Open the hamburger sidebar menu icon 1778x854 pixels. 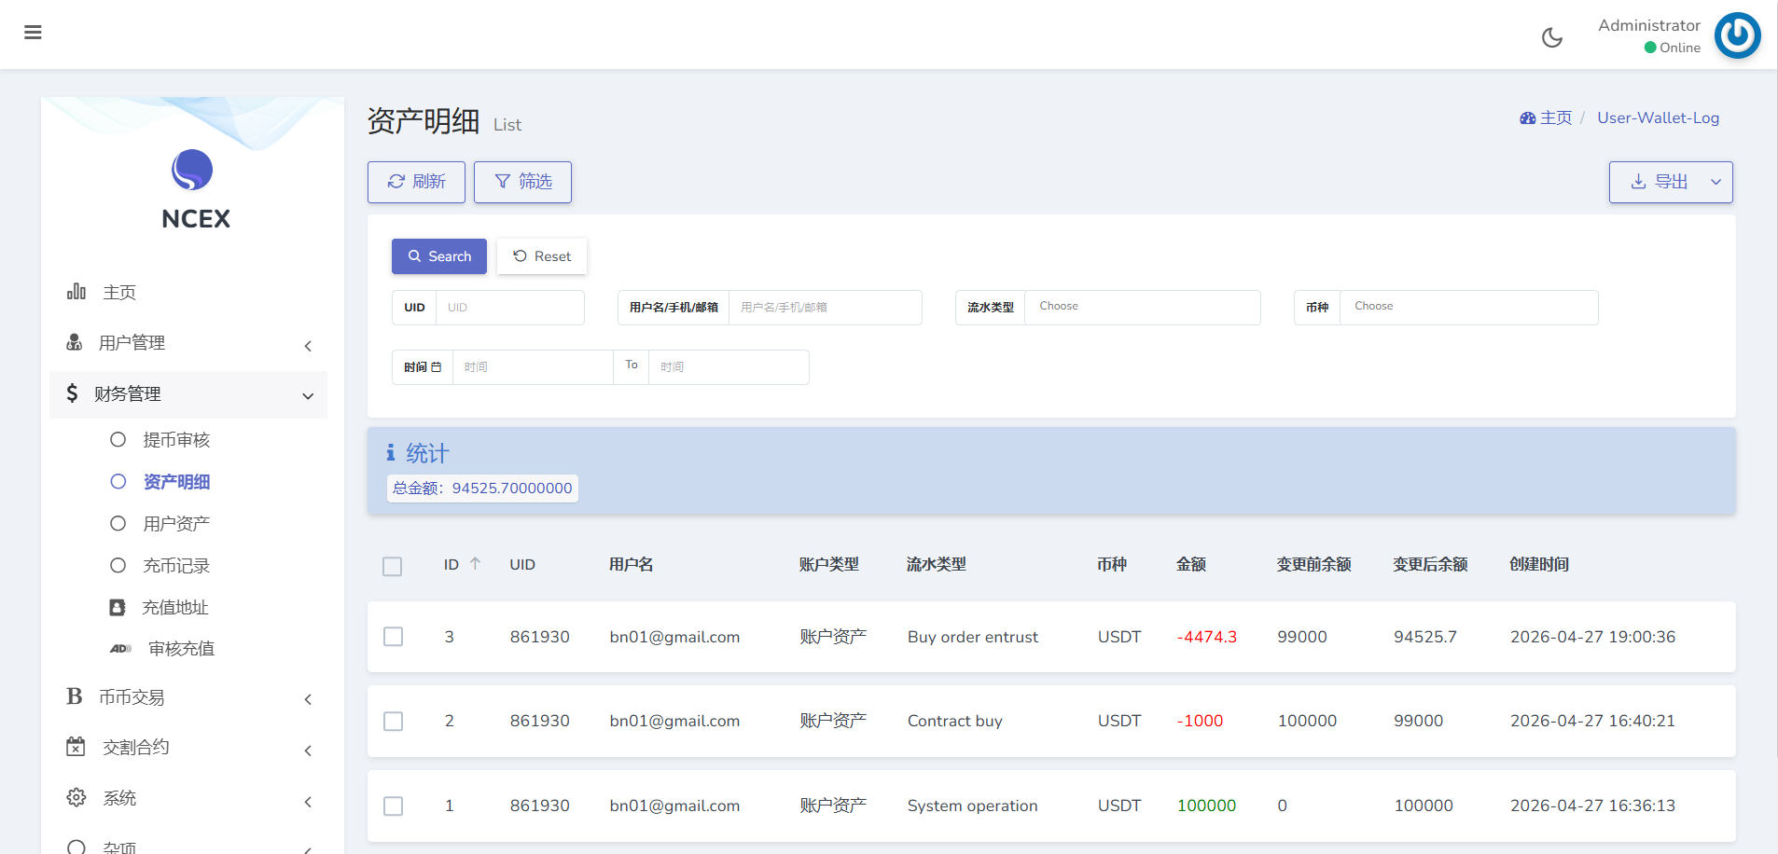(x=33, y=33)
